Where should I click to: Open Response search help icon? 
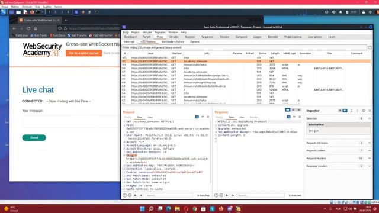click(216, 195)
